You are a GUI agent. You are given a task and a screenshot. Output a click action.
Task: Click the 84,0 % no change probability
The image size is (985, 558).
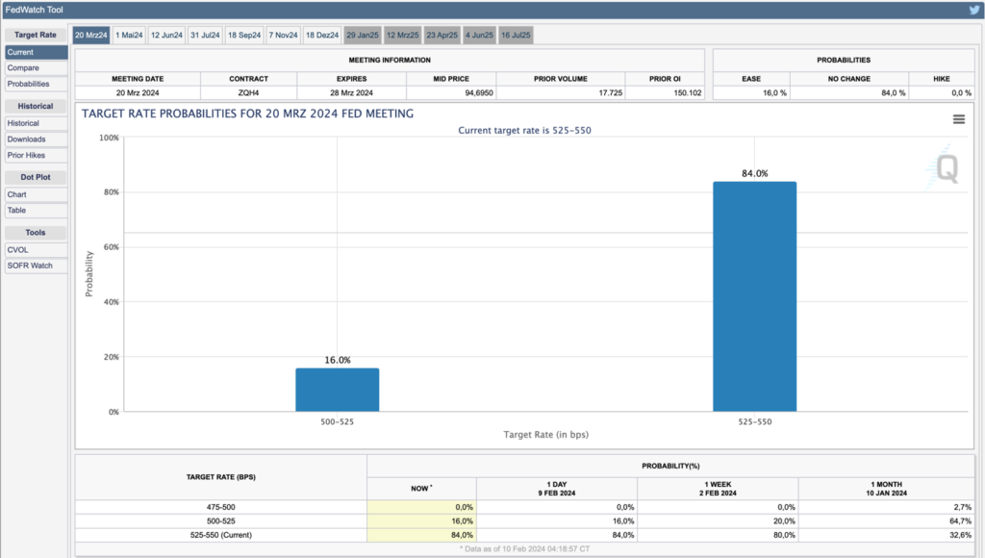coord(894,92)
